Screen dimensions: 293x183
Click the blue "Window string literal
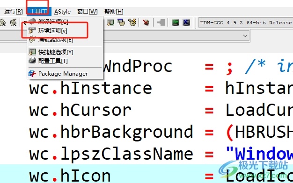(x=260, y=154)
